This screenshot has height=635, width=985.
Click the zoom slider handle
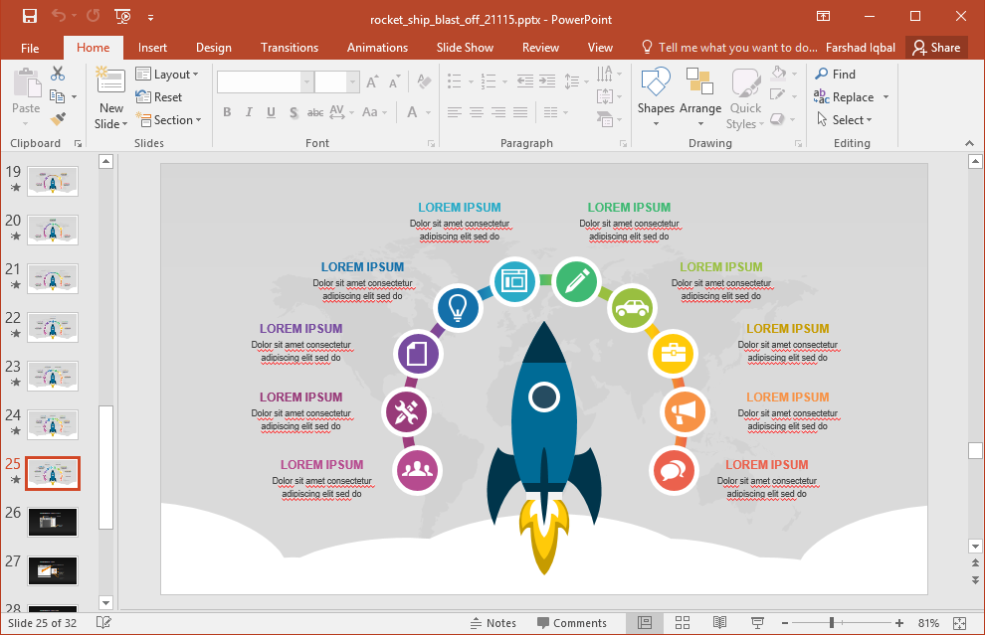pos(831,623)
